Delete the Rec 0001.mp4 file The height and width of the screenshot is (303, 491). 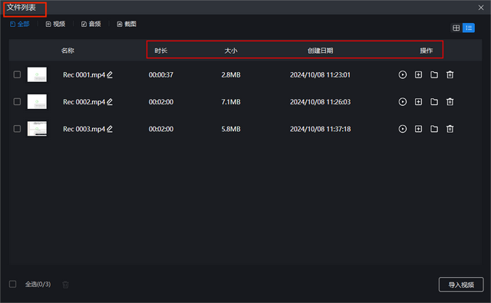(450, 75)
